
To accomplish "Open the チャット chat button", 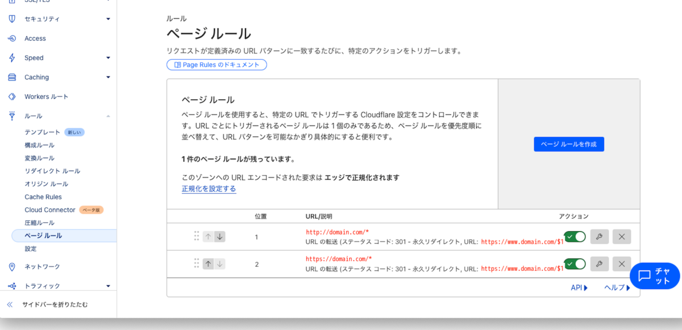I will (655, 276).
